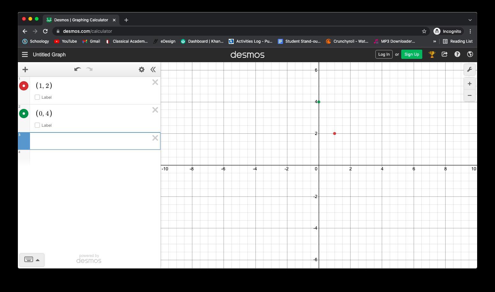Undo the last expression edit
Viewport: 495px width, 292px height.
coord(77,69)
